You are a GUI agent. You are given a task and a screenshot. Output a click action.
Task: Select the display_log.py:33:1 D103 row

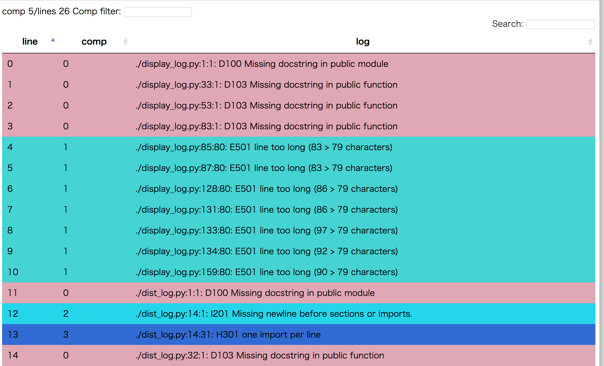pyautogui.click(x=266, y=85)
